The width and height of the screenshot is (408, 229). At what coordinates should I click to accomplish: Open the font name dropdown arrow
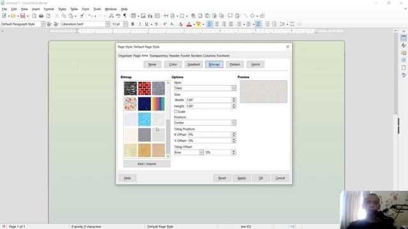(108, 24)
